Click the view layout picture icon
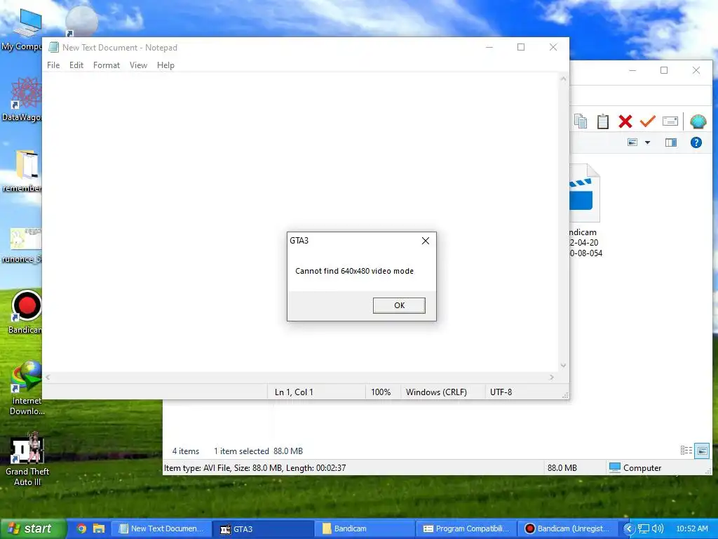Screen dimensions: 718x539 point(632,142)
